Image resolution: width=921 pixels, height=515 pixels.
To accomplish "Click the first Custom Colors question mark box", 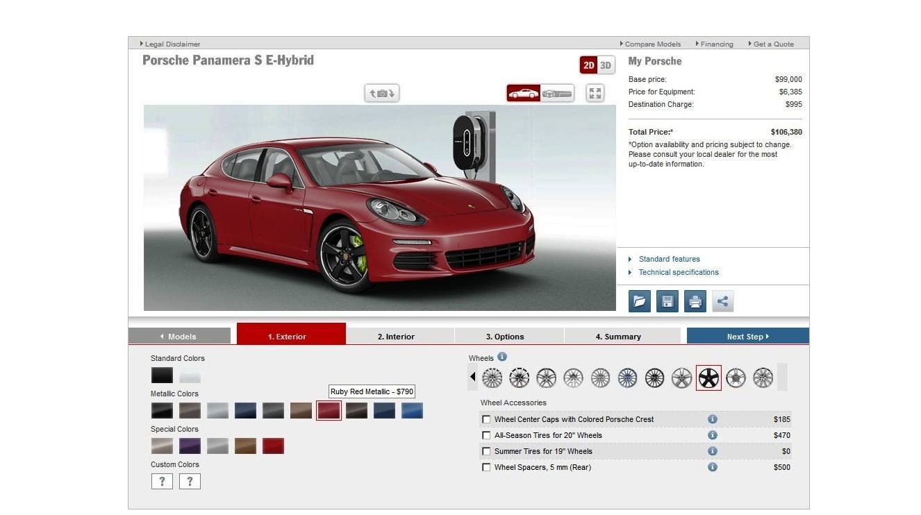I will [x=162, y=481].
